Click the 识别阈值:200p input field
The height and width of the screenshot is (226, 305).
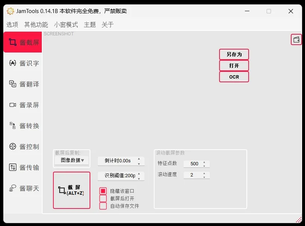[121, 176]
